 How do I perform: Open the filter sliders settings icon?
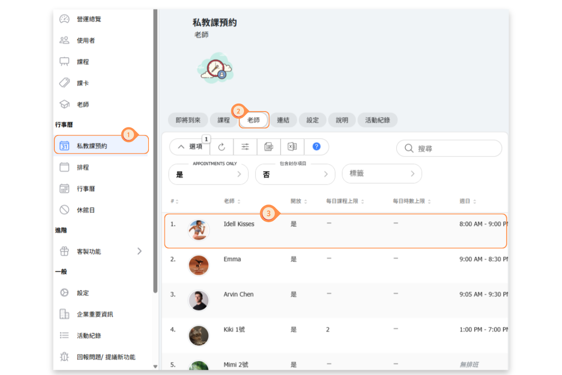(245, 147)
